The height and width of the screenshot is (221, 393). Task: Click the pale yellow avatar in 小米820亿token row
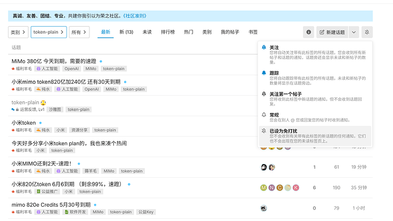(288, 187)
